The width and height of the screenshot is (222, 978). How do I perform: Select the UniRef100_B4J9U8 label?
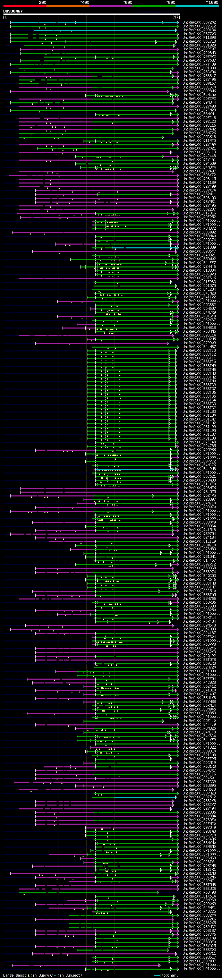click(x=199, y=469)
